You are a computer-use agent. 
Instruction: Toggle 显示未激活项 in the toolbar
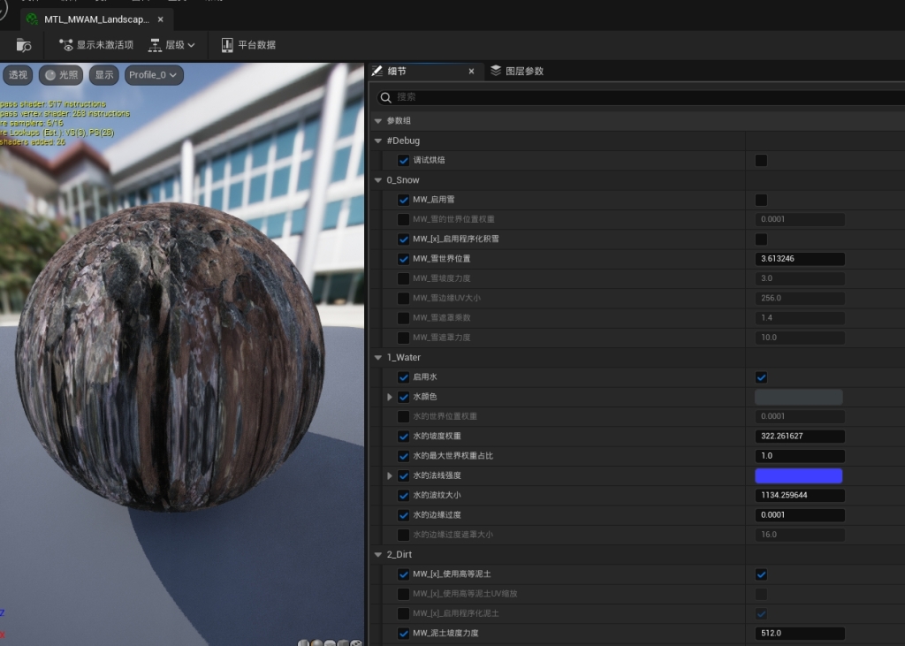(96, 45)
